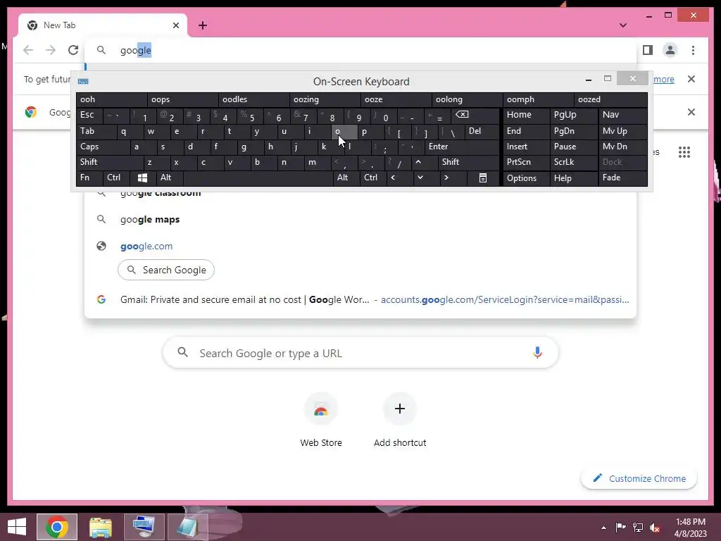Click Help key on On-Screen Keyboard

[574, 178]
